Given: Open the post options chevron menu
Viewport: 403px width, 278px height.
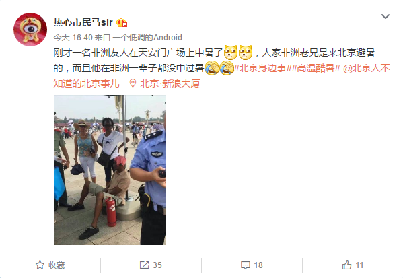Looking at the screenshot, I should click(x=386, y=17).
